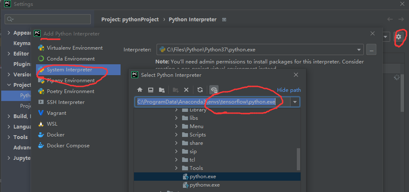Expand Editor in Settings sidebar
Image resolution: width=409 pixels, height=192 pixels.
coord(9,53)
